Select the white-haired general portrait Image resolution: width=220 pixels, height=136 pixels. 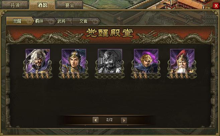click(38, 61)
